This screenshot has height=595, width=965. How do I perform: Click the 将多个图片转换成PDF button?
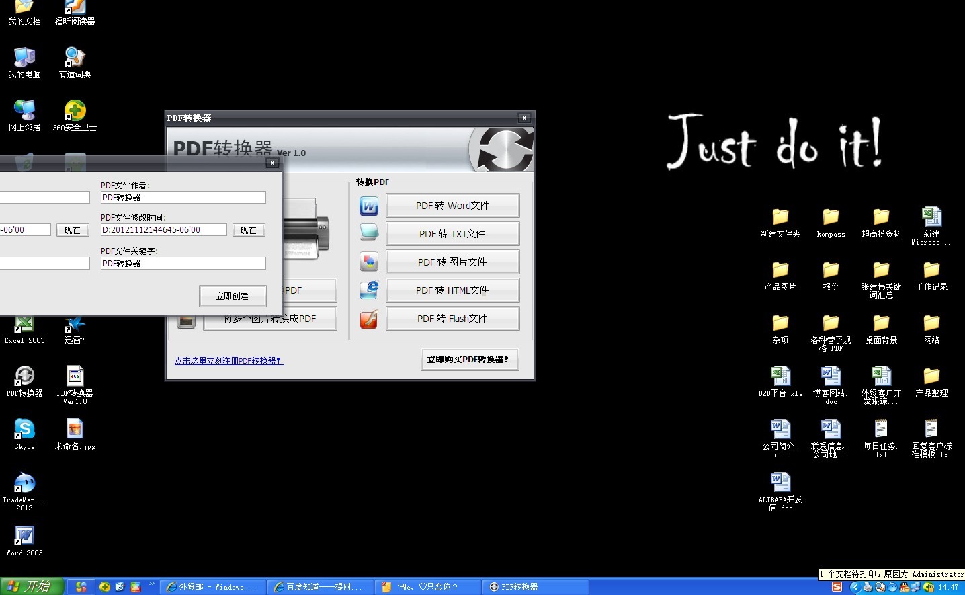(x=269, y=319)
